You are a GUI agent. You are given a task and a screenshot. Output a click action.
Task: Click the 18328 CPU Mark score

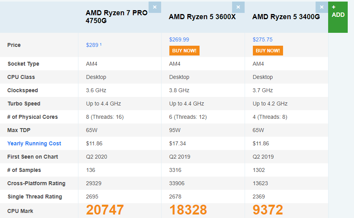pyautogui.click(x=188, y=210)
